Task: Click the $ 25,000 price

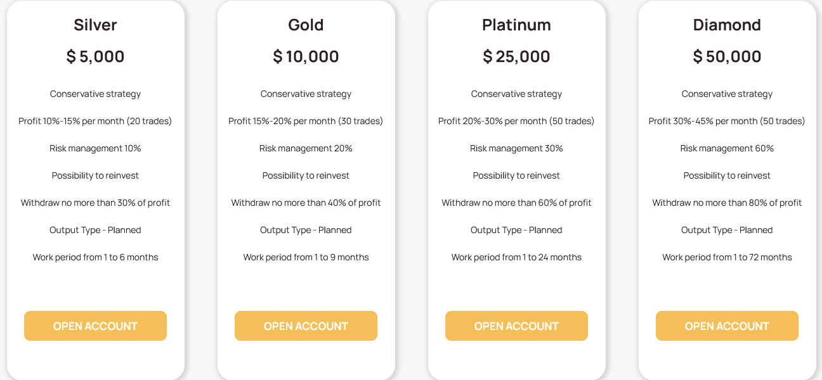Action: click(516, 56)
